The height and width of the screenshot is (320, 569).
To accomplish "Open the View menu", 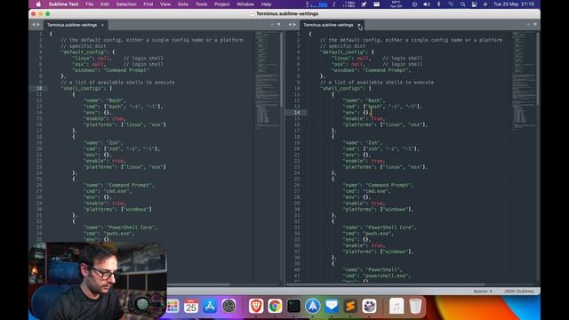I will click(x=165, y=4).
